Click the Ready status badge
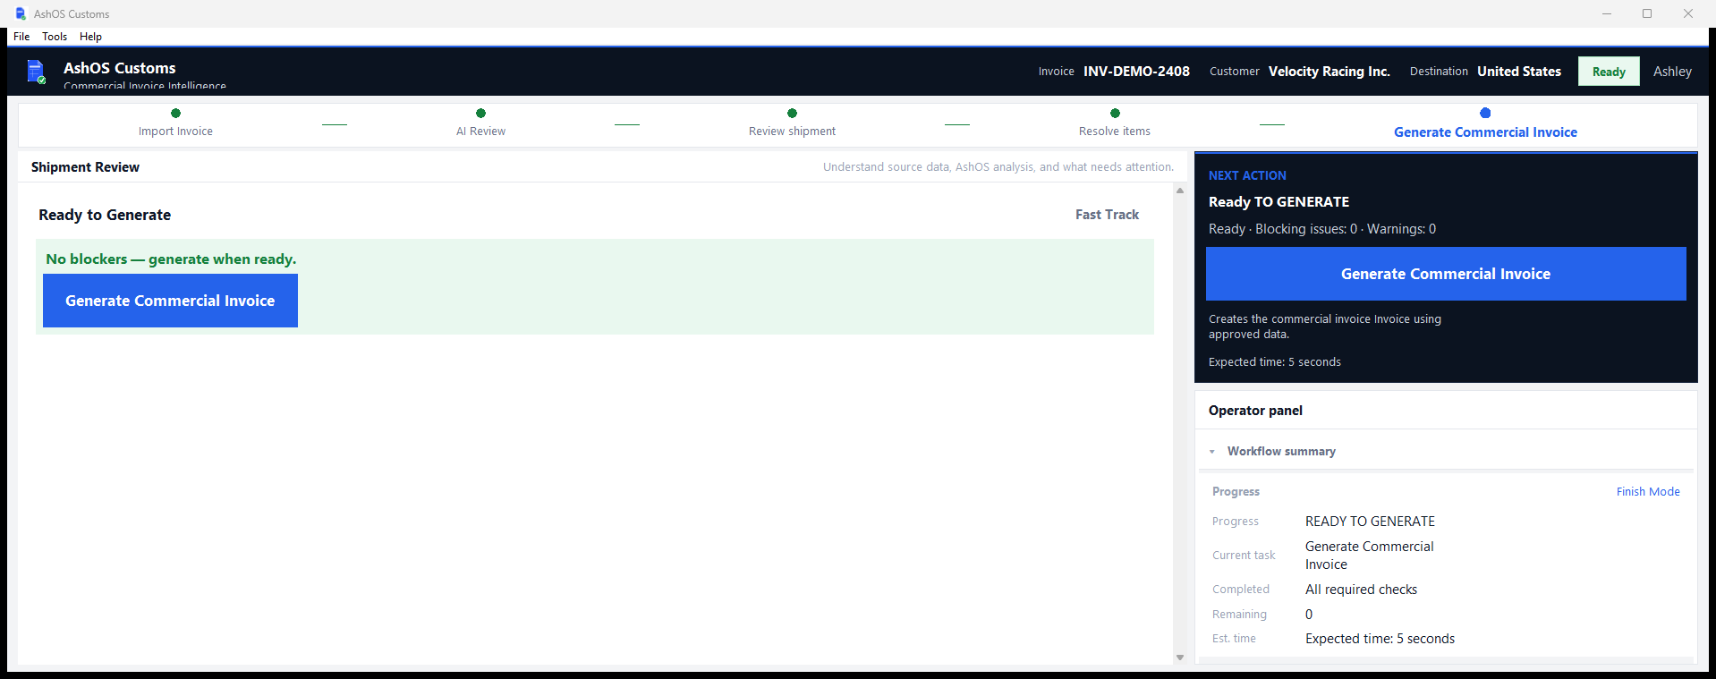The height and width of the screenshot is (679, 1716). (x=1609, y=72)
